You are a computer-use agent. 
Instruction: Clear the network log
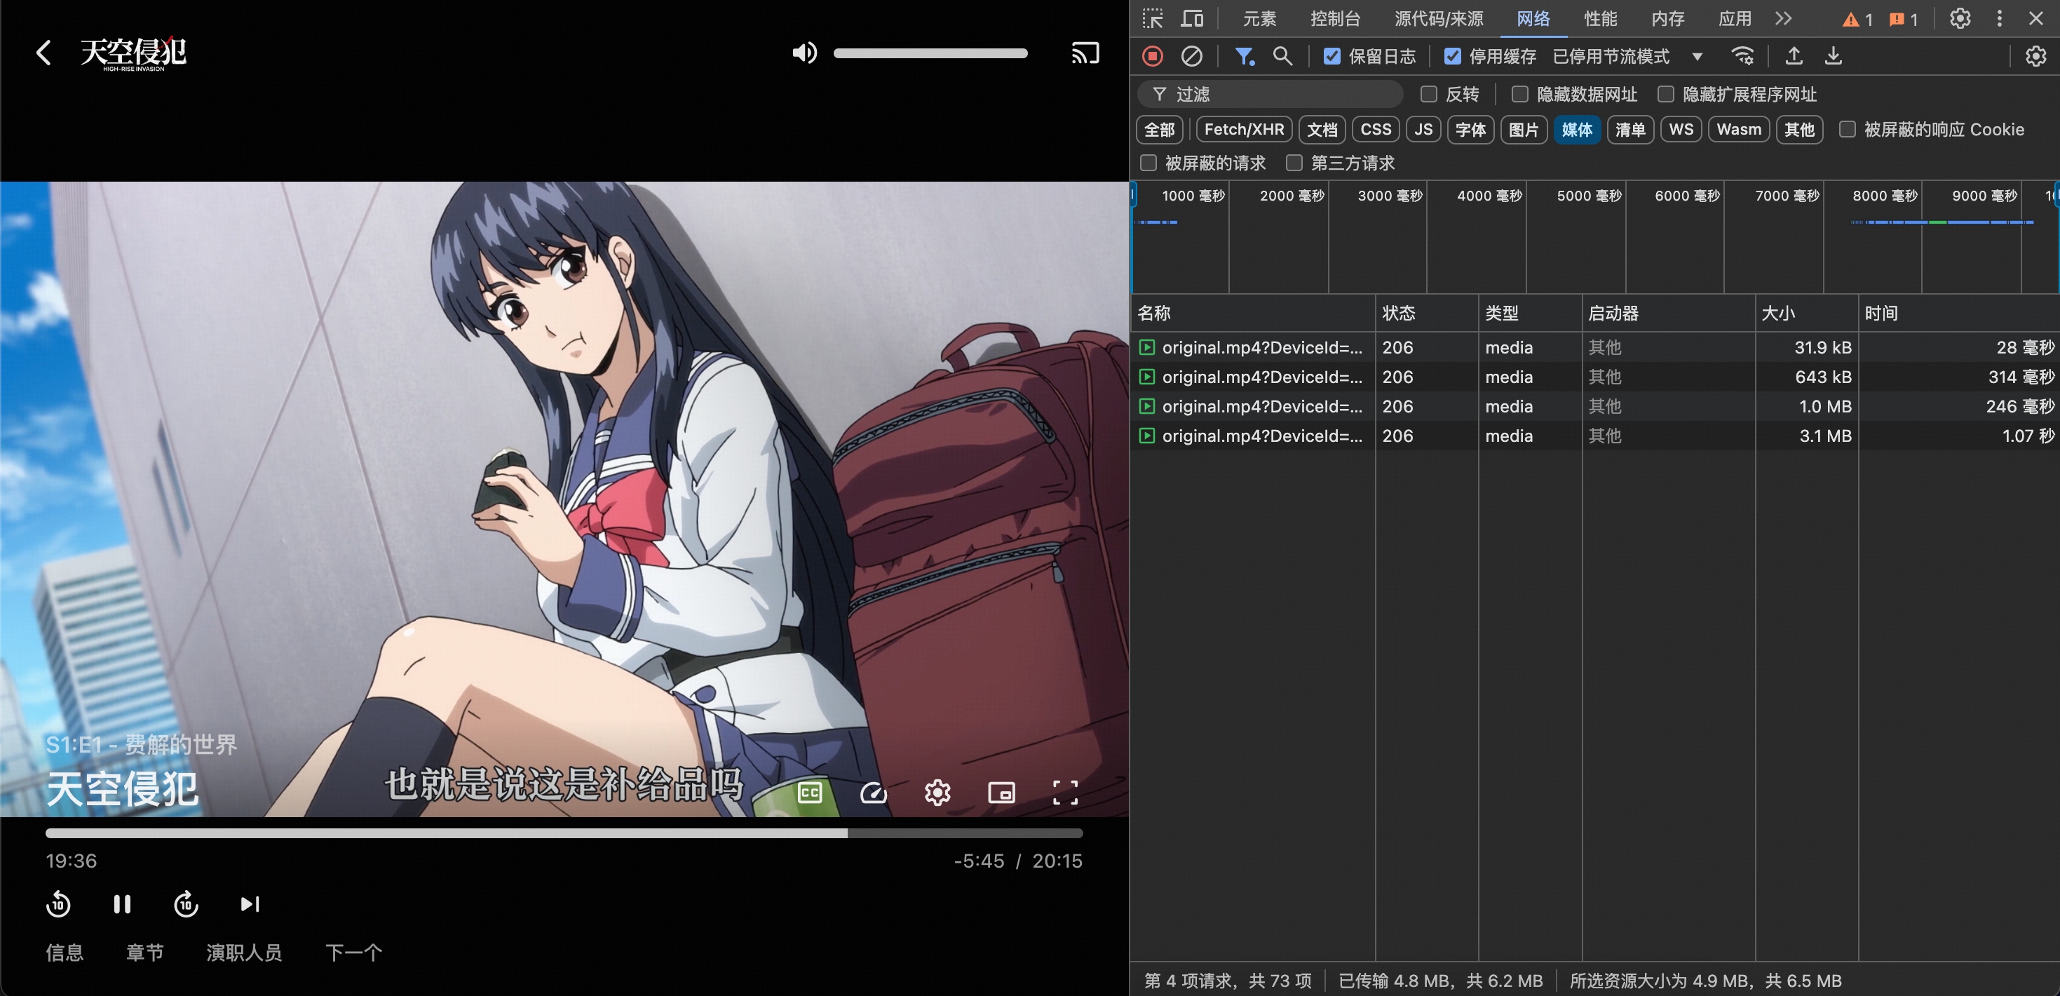[x=1191, y=56]
